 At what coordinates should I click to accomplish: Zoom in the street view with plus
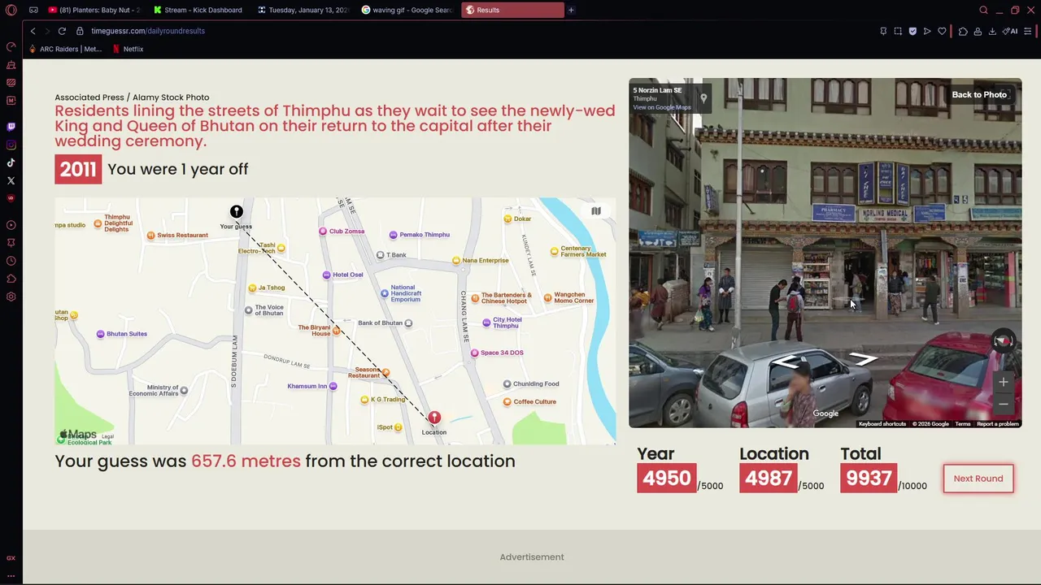pyautogui.click(x=1004, y=382)
